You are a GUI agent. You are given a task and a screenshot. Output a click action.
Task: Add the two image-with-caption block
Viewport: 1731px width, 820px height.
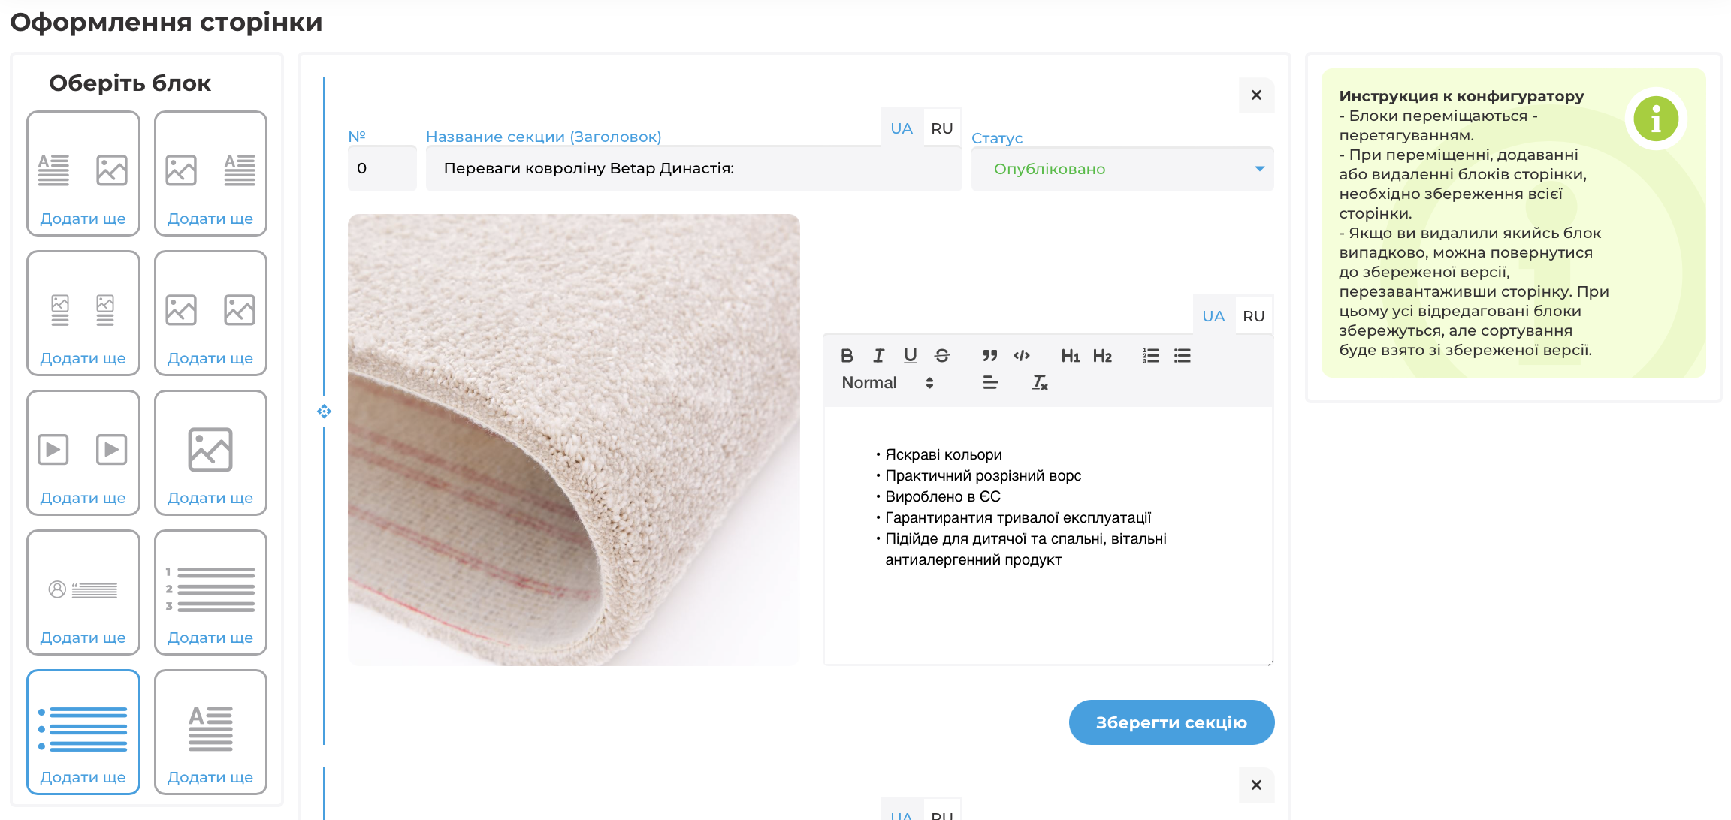pos(83,313)
